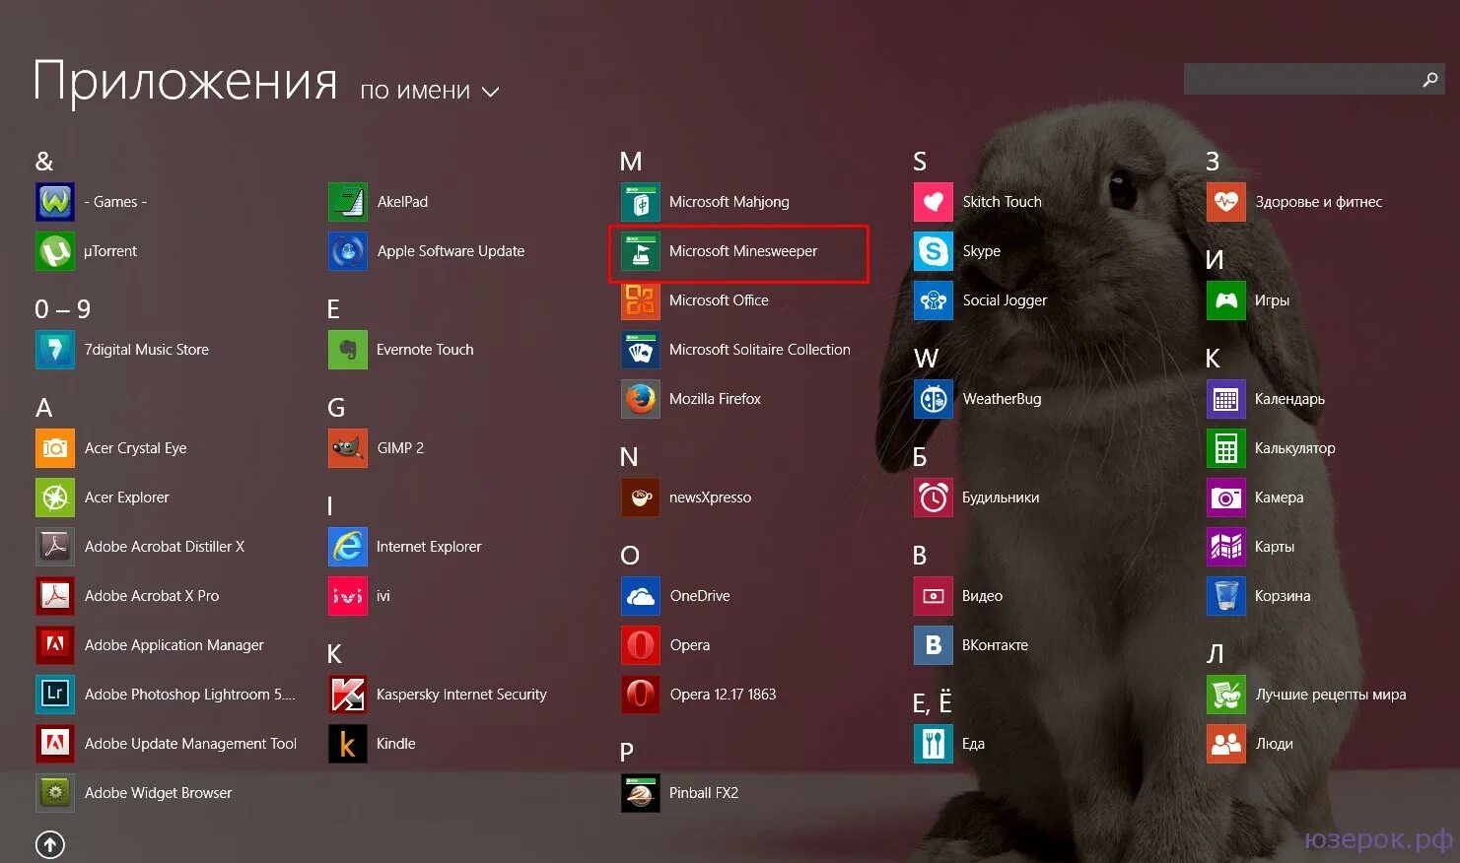Launch Acer Crystal Eye camera icon
The height and width of the screenshot is (863, 1460).
[55, 448]
